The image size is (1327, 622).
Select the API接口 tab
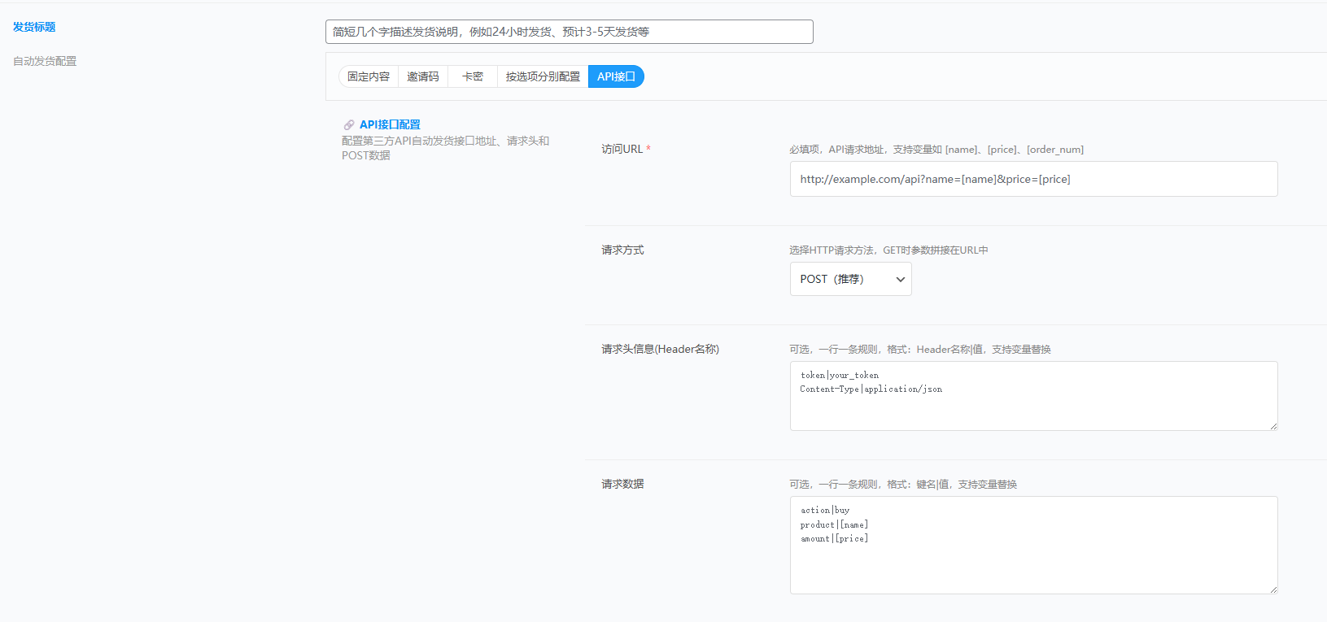pyautogui.click(x=616, y=76)
